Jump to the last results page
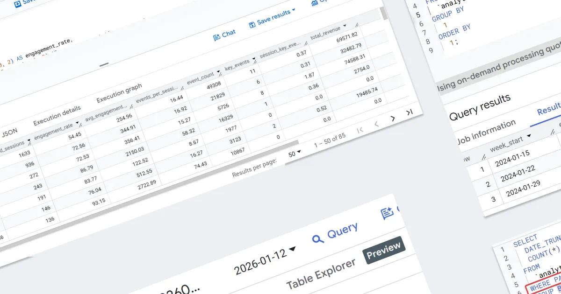Viewport: 561px width, 294px height. (410, 112)
